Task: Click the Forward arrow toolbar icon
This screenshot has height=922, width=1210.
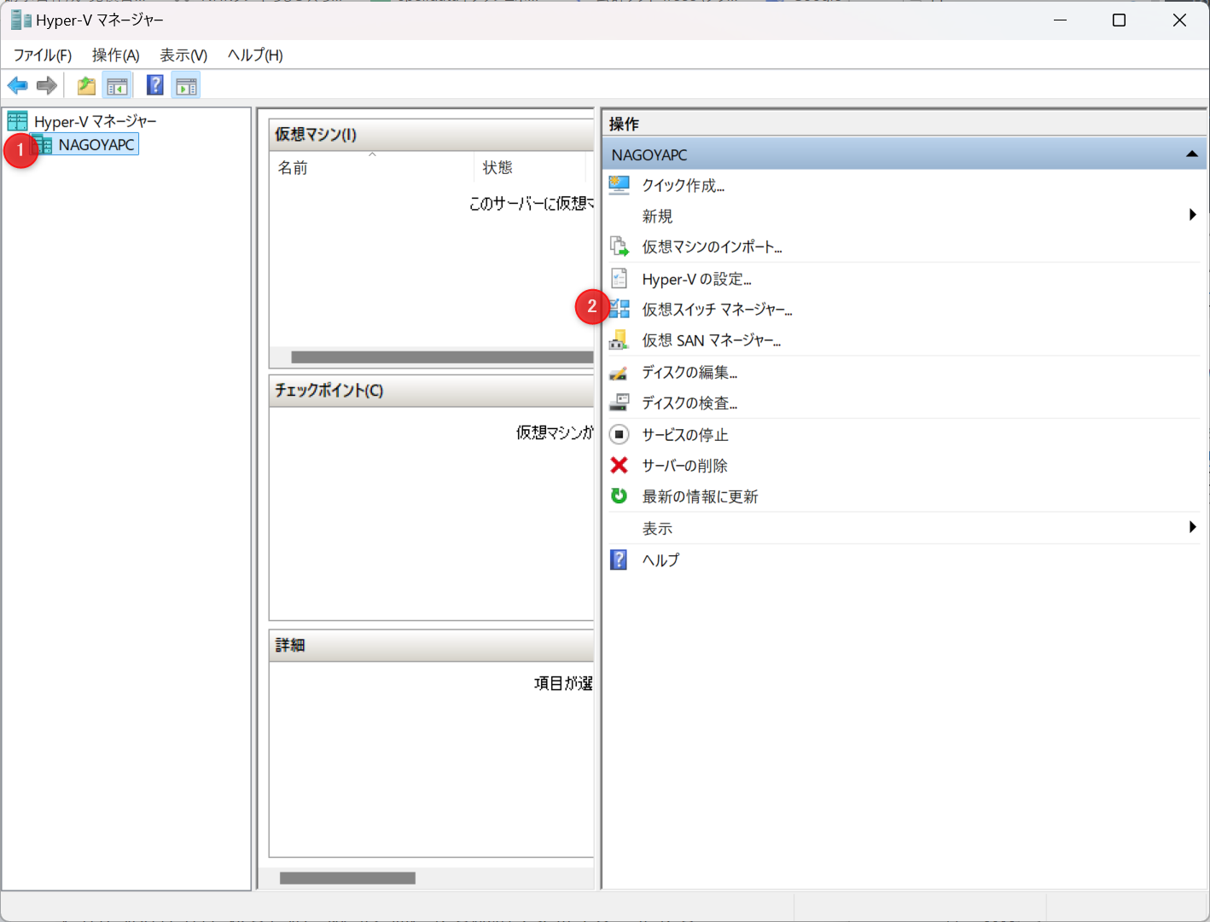Action: click(x=47, y=85)
